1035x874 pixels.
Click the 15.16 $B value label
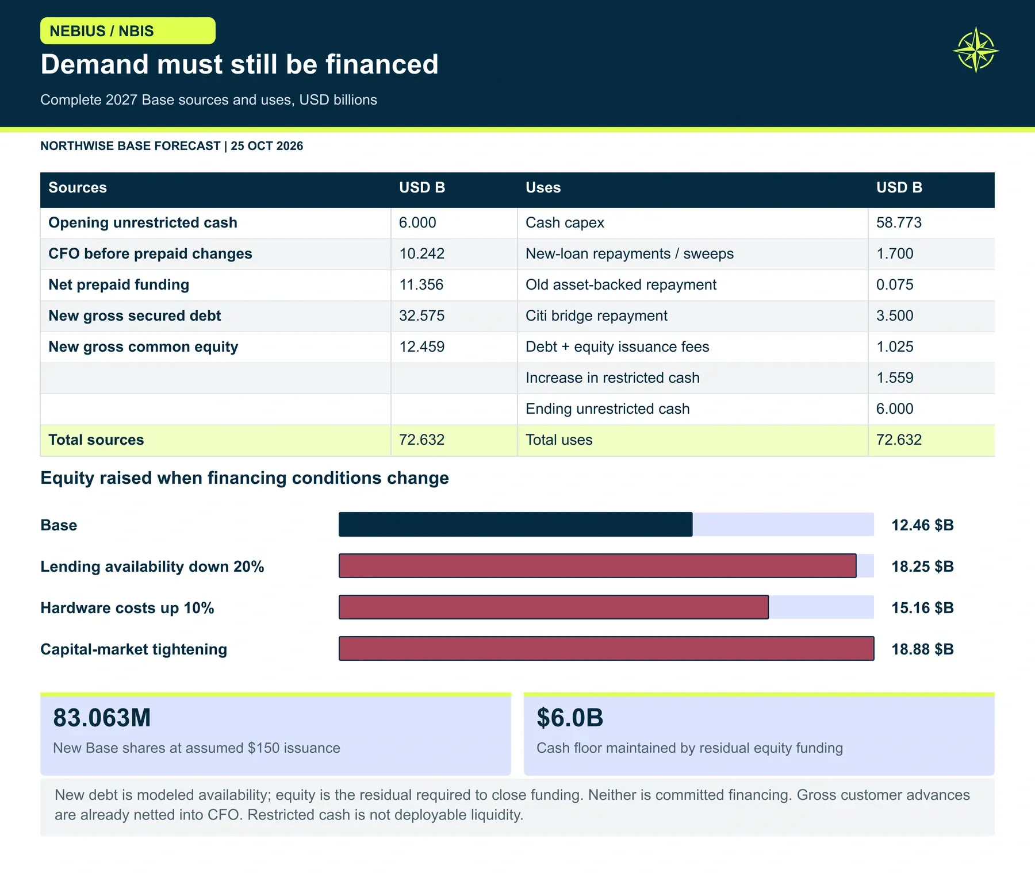(x=922, y=607)
